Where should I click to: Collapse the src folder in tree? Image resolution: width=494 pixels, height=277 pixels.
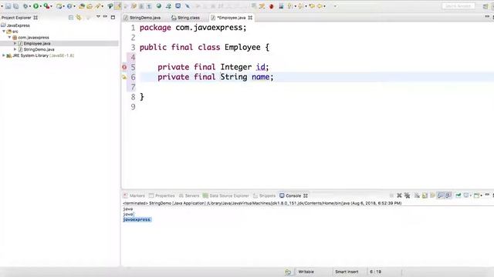(4, 32)
